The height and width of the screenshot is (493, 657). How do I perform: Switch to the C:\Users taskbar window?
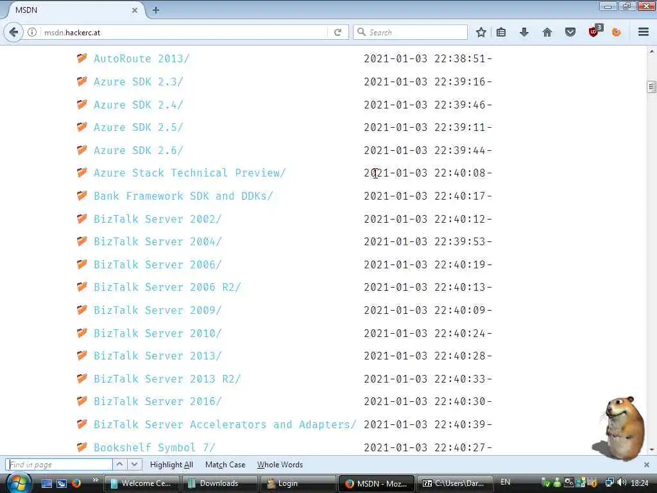tap(454, 483)
